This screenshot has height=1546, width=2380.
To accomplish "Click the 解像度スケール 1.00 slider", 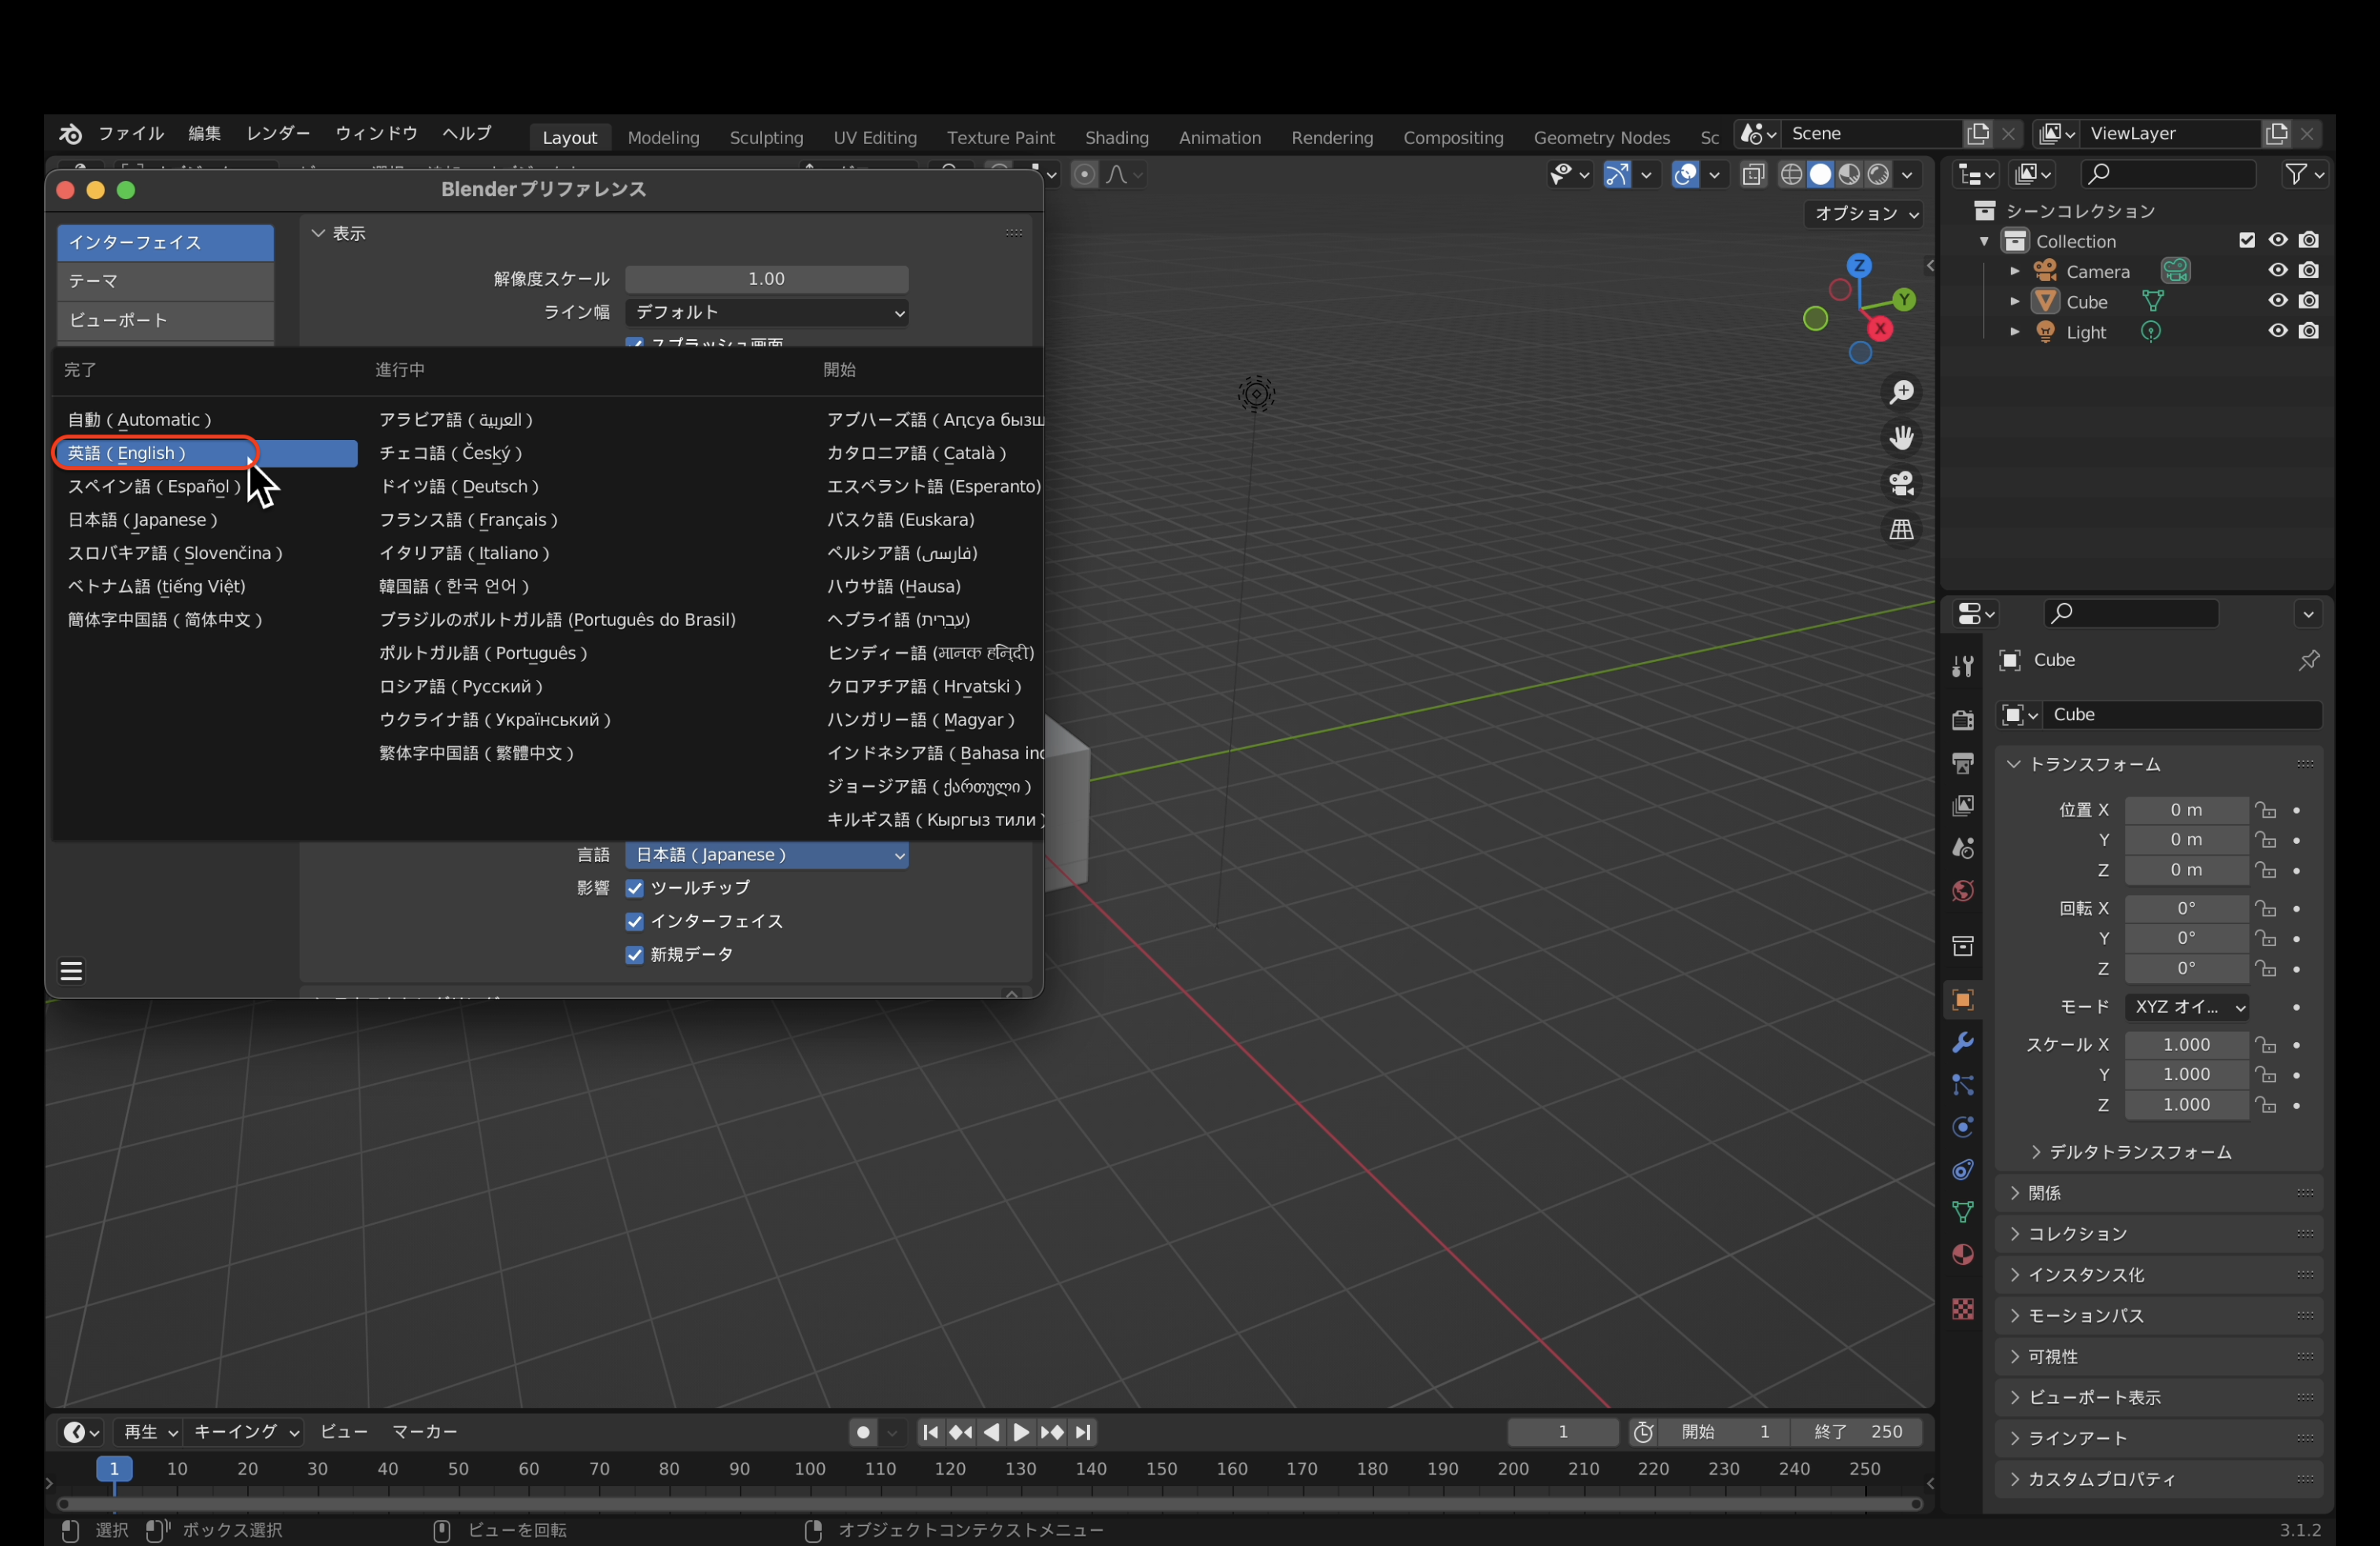I will [767, 279].
